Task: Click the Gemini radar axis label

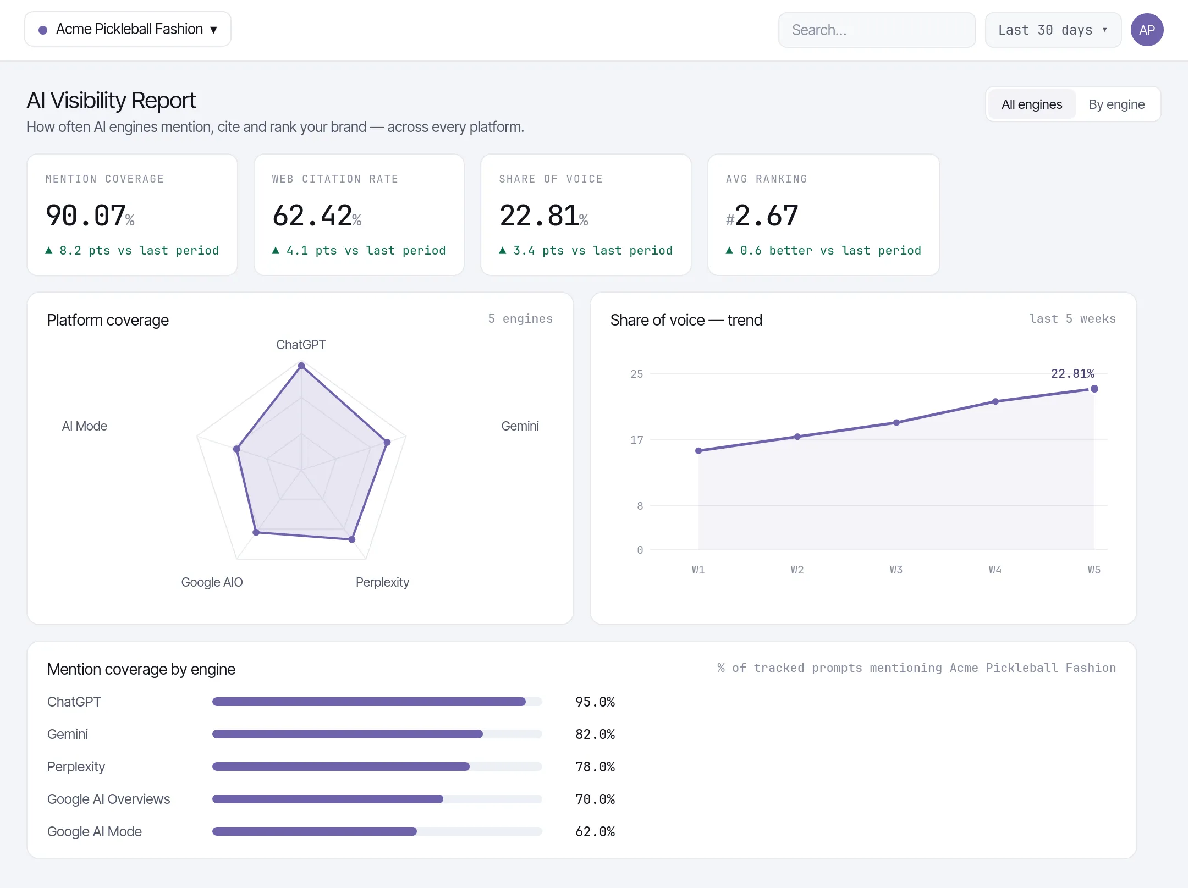Action: pyautogui.click(x=520, y=426)
